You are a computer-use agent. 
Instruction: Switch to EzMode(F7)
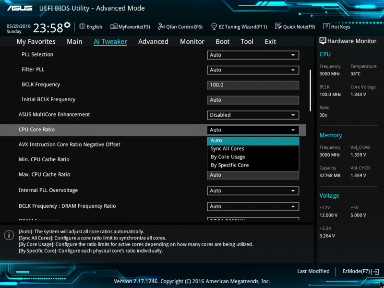tap(360, 271)
